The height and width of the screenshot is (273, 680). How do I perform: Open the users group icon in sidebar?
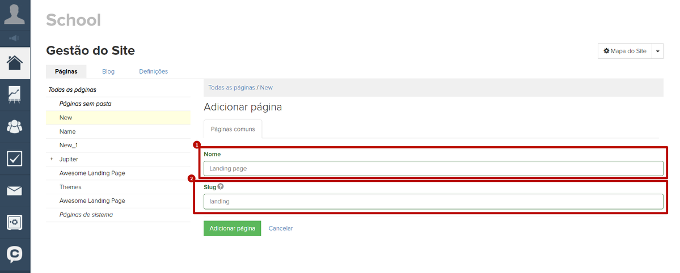(15, 126)
